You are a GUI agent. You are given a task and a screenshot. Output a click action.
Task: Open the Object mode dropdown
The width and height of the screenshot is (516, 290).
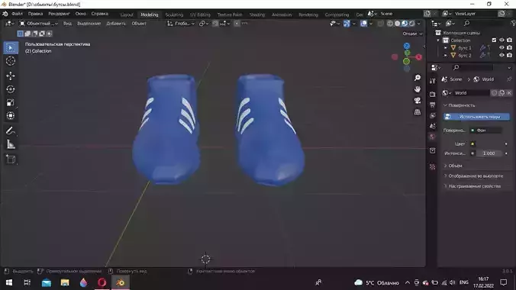[x=38, y=24]
